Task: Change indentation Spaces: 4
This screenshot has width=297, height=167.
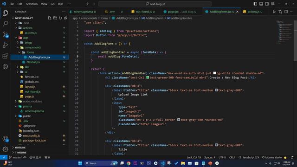Action: tap(210, 157)
